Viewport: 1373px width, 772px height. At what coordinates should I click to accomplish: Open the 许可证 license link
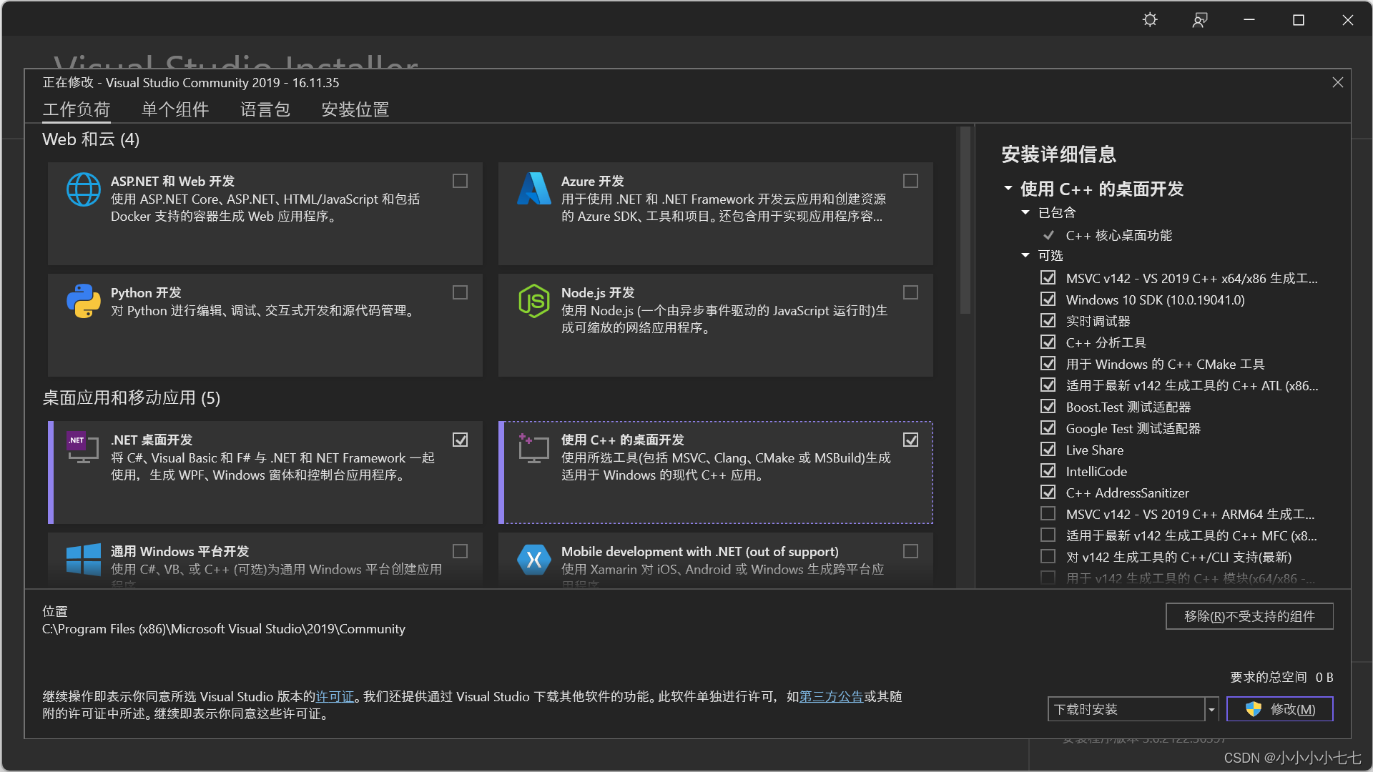[335, 696]
